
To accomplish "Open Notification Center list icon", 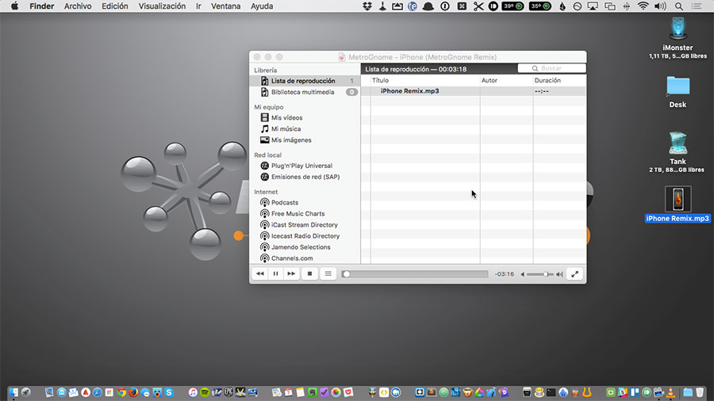I will coord(697,6).
